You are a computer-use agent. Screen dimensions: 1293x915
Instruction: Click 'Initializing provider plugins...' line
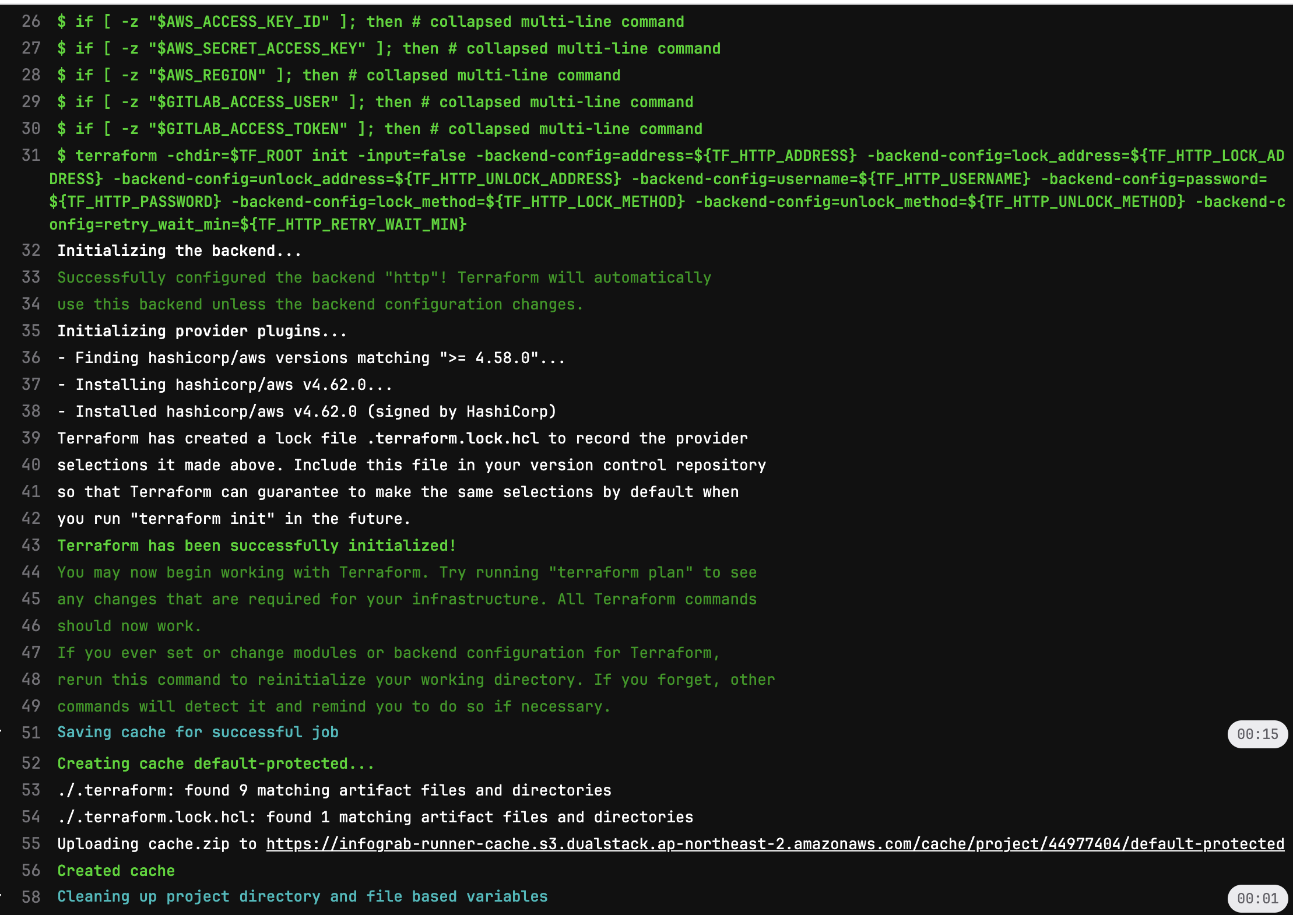202,331
